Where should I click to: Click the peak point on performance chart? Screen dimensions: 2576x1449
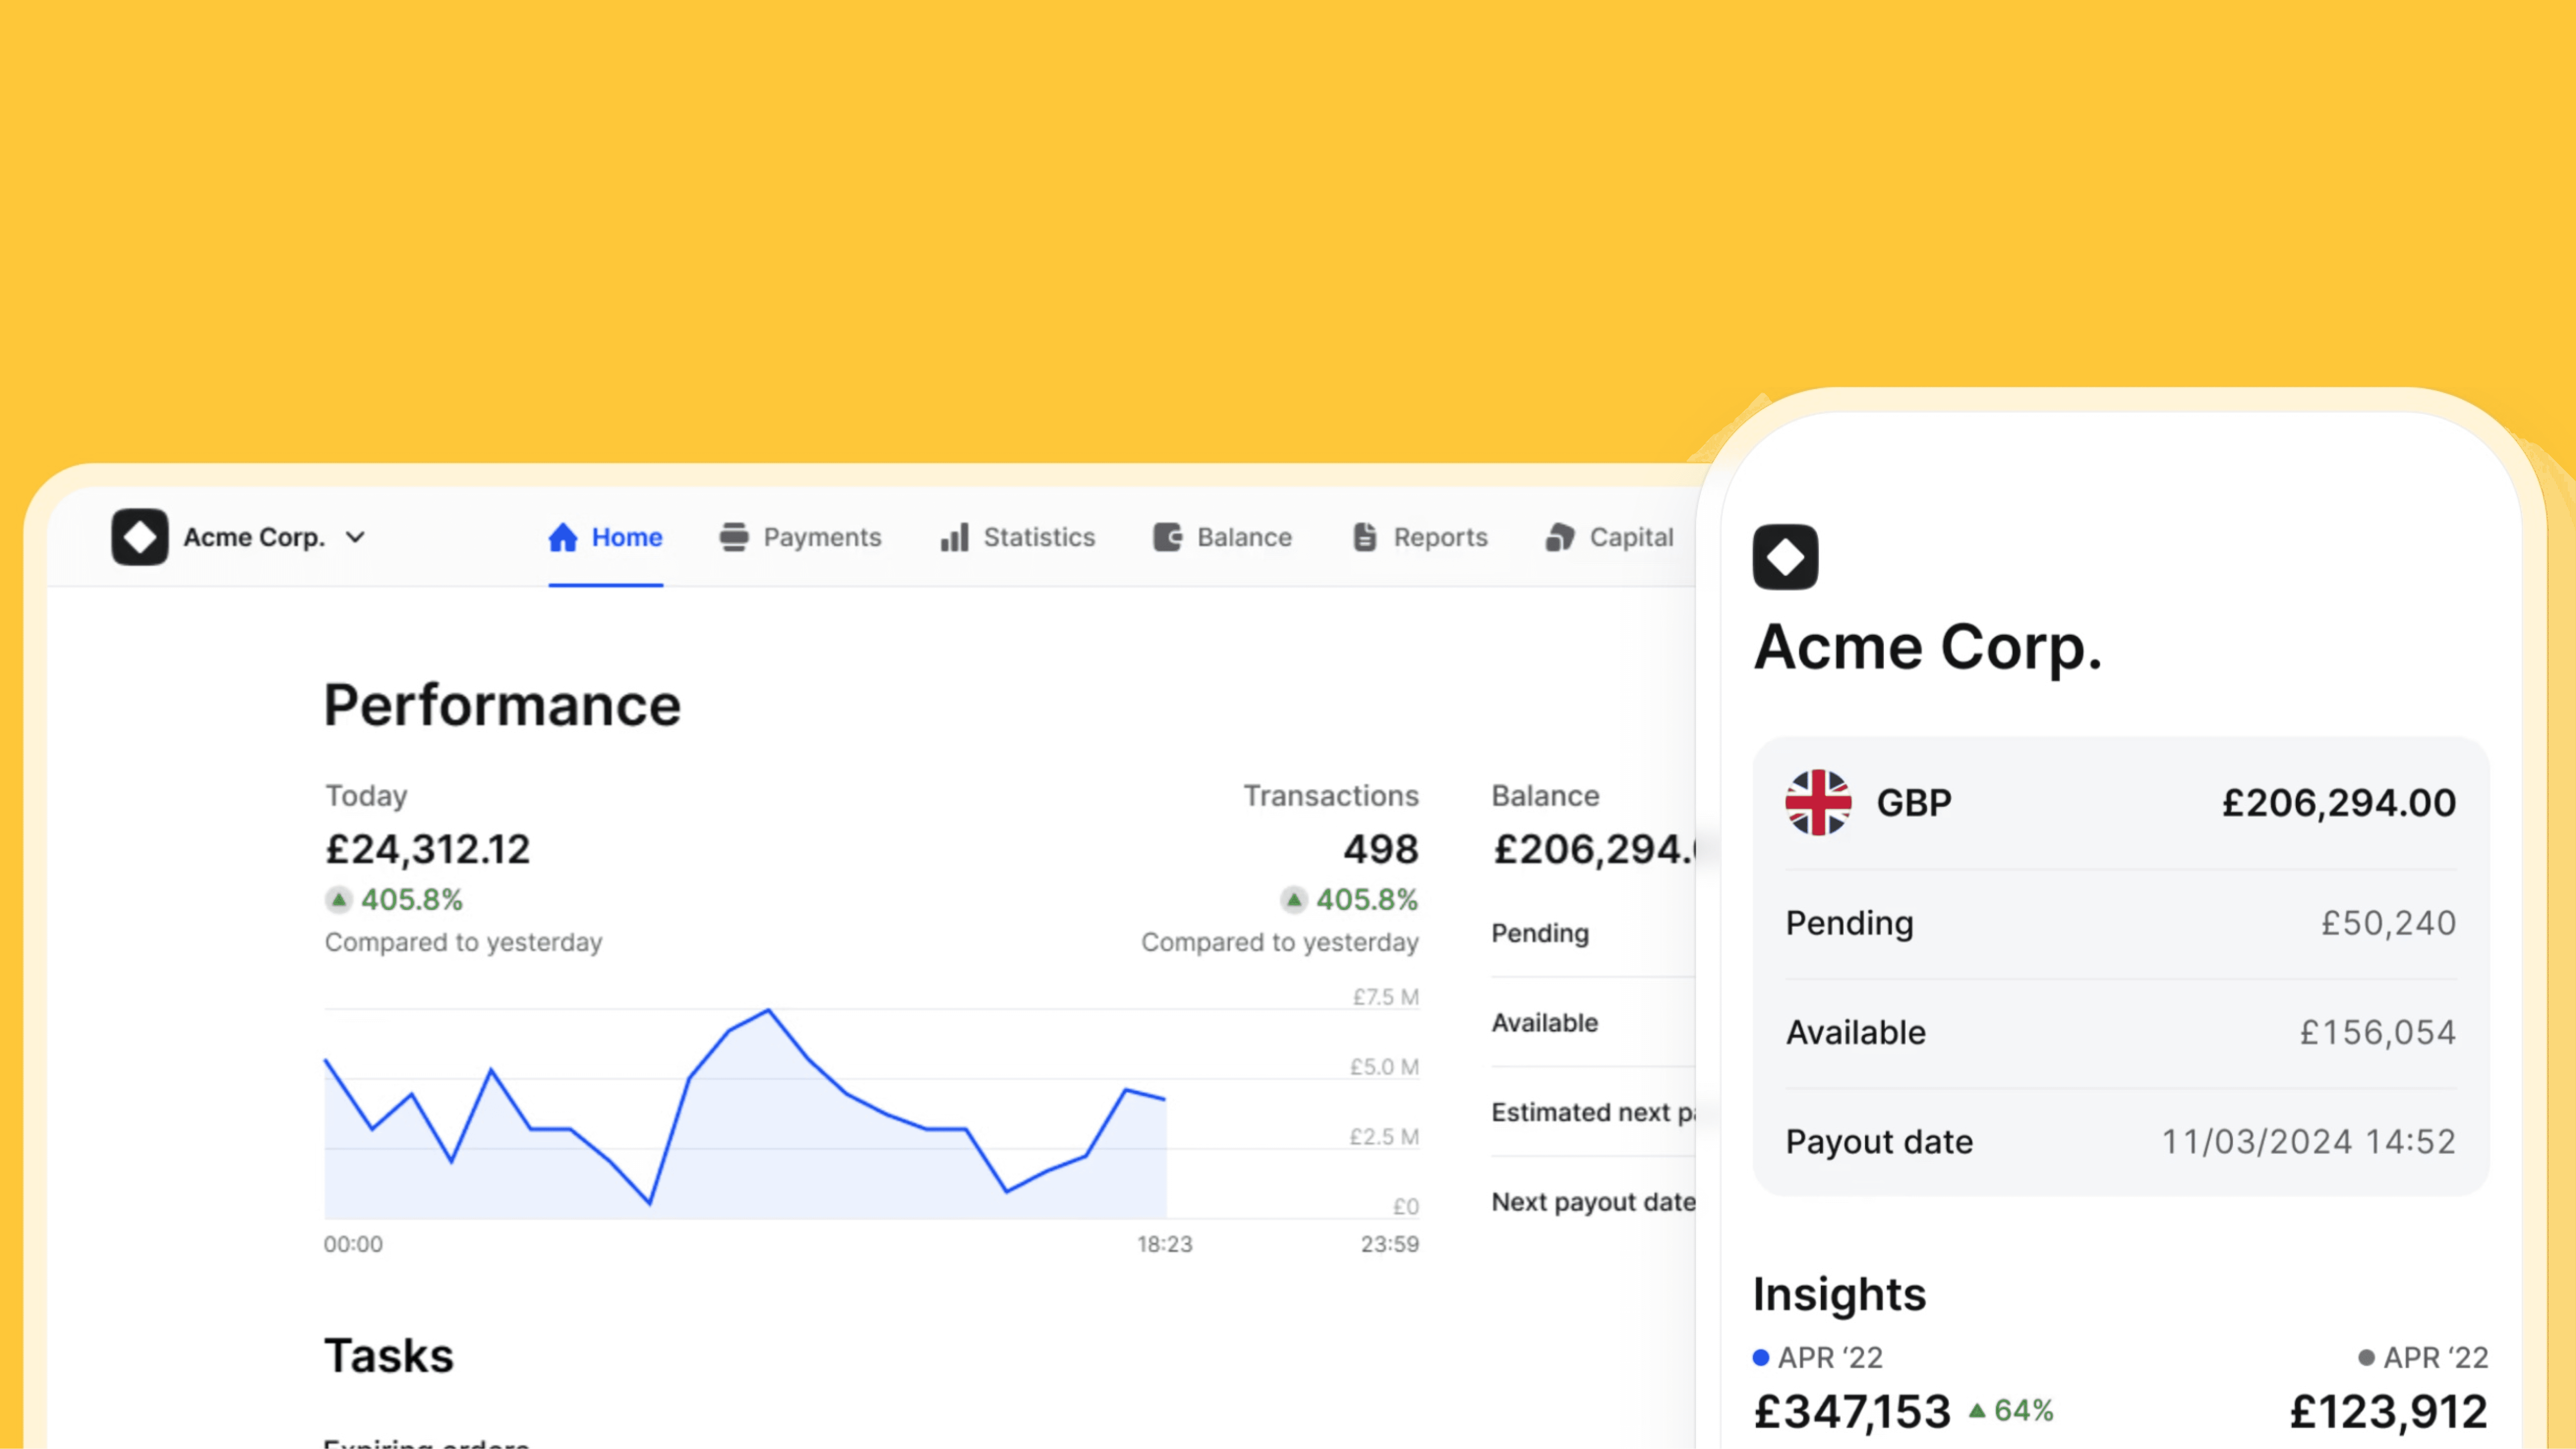[768, 1011]
